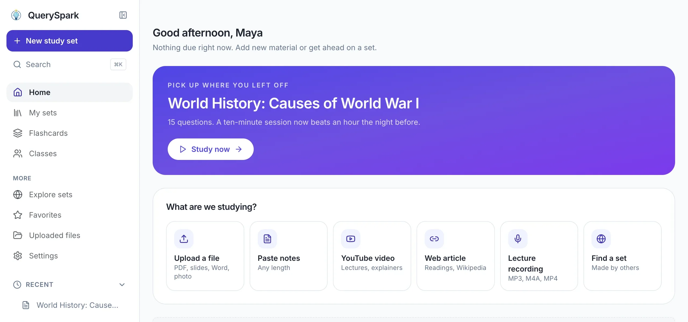Click the YouTube video play icon

[x=351, y=239]
